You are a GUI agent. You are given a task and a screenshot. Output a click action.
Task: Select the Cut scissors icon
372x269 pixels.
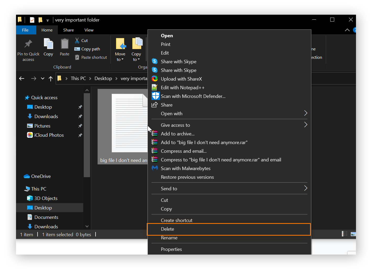(x=77, y=40)
